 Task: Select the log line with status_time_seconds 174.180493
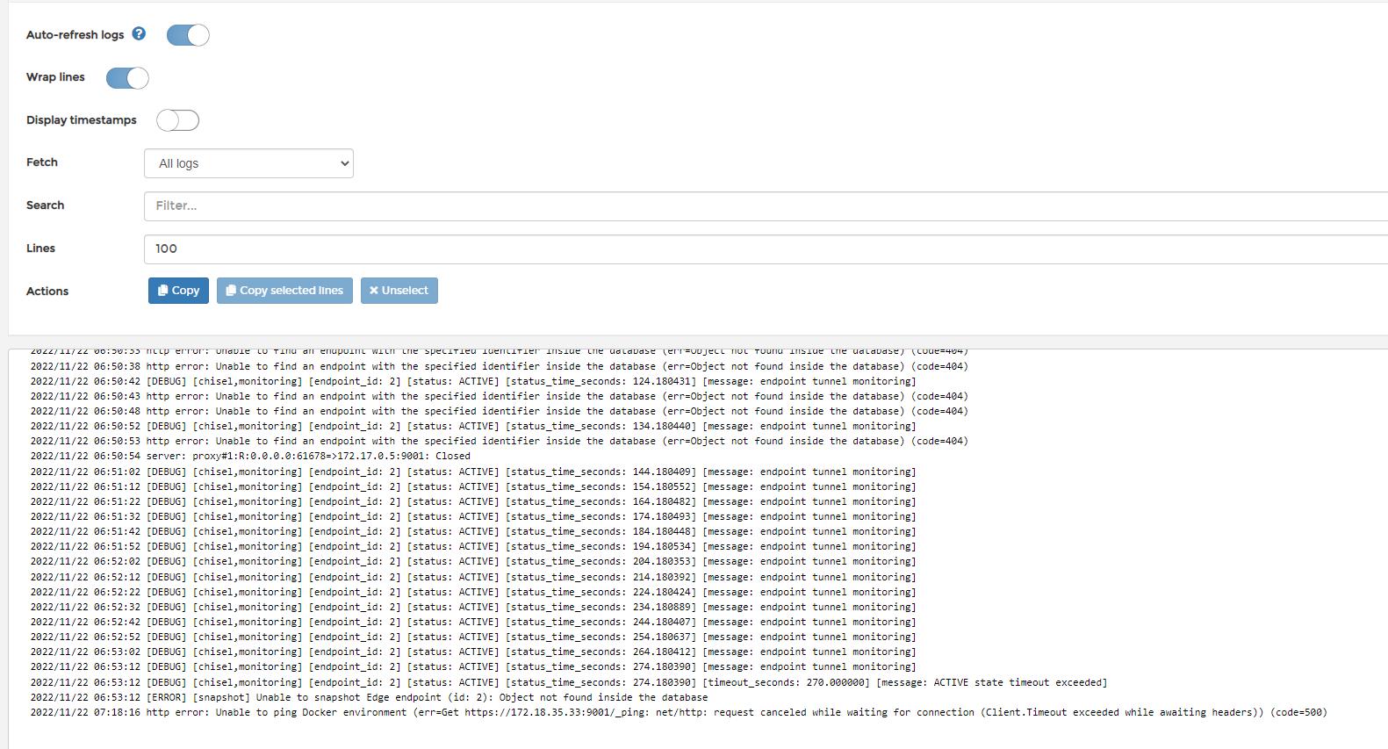pos(473,516)
